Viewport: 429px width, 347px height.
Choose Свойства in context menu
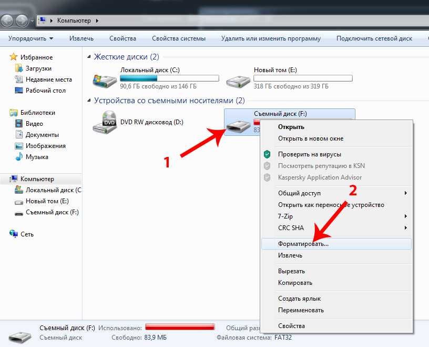pos(336,326)
